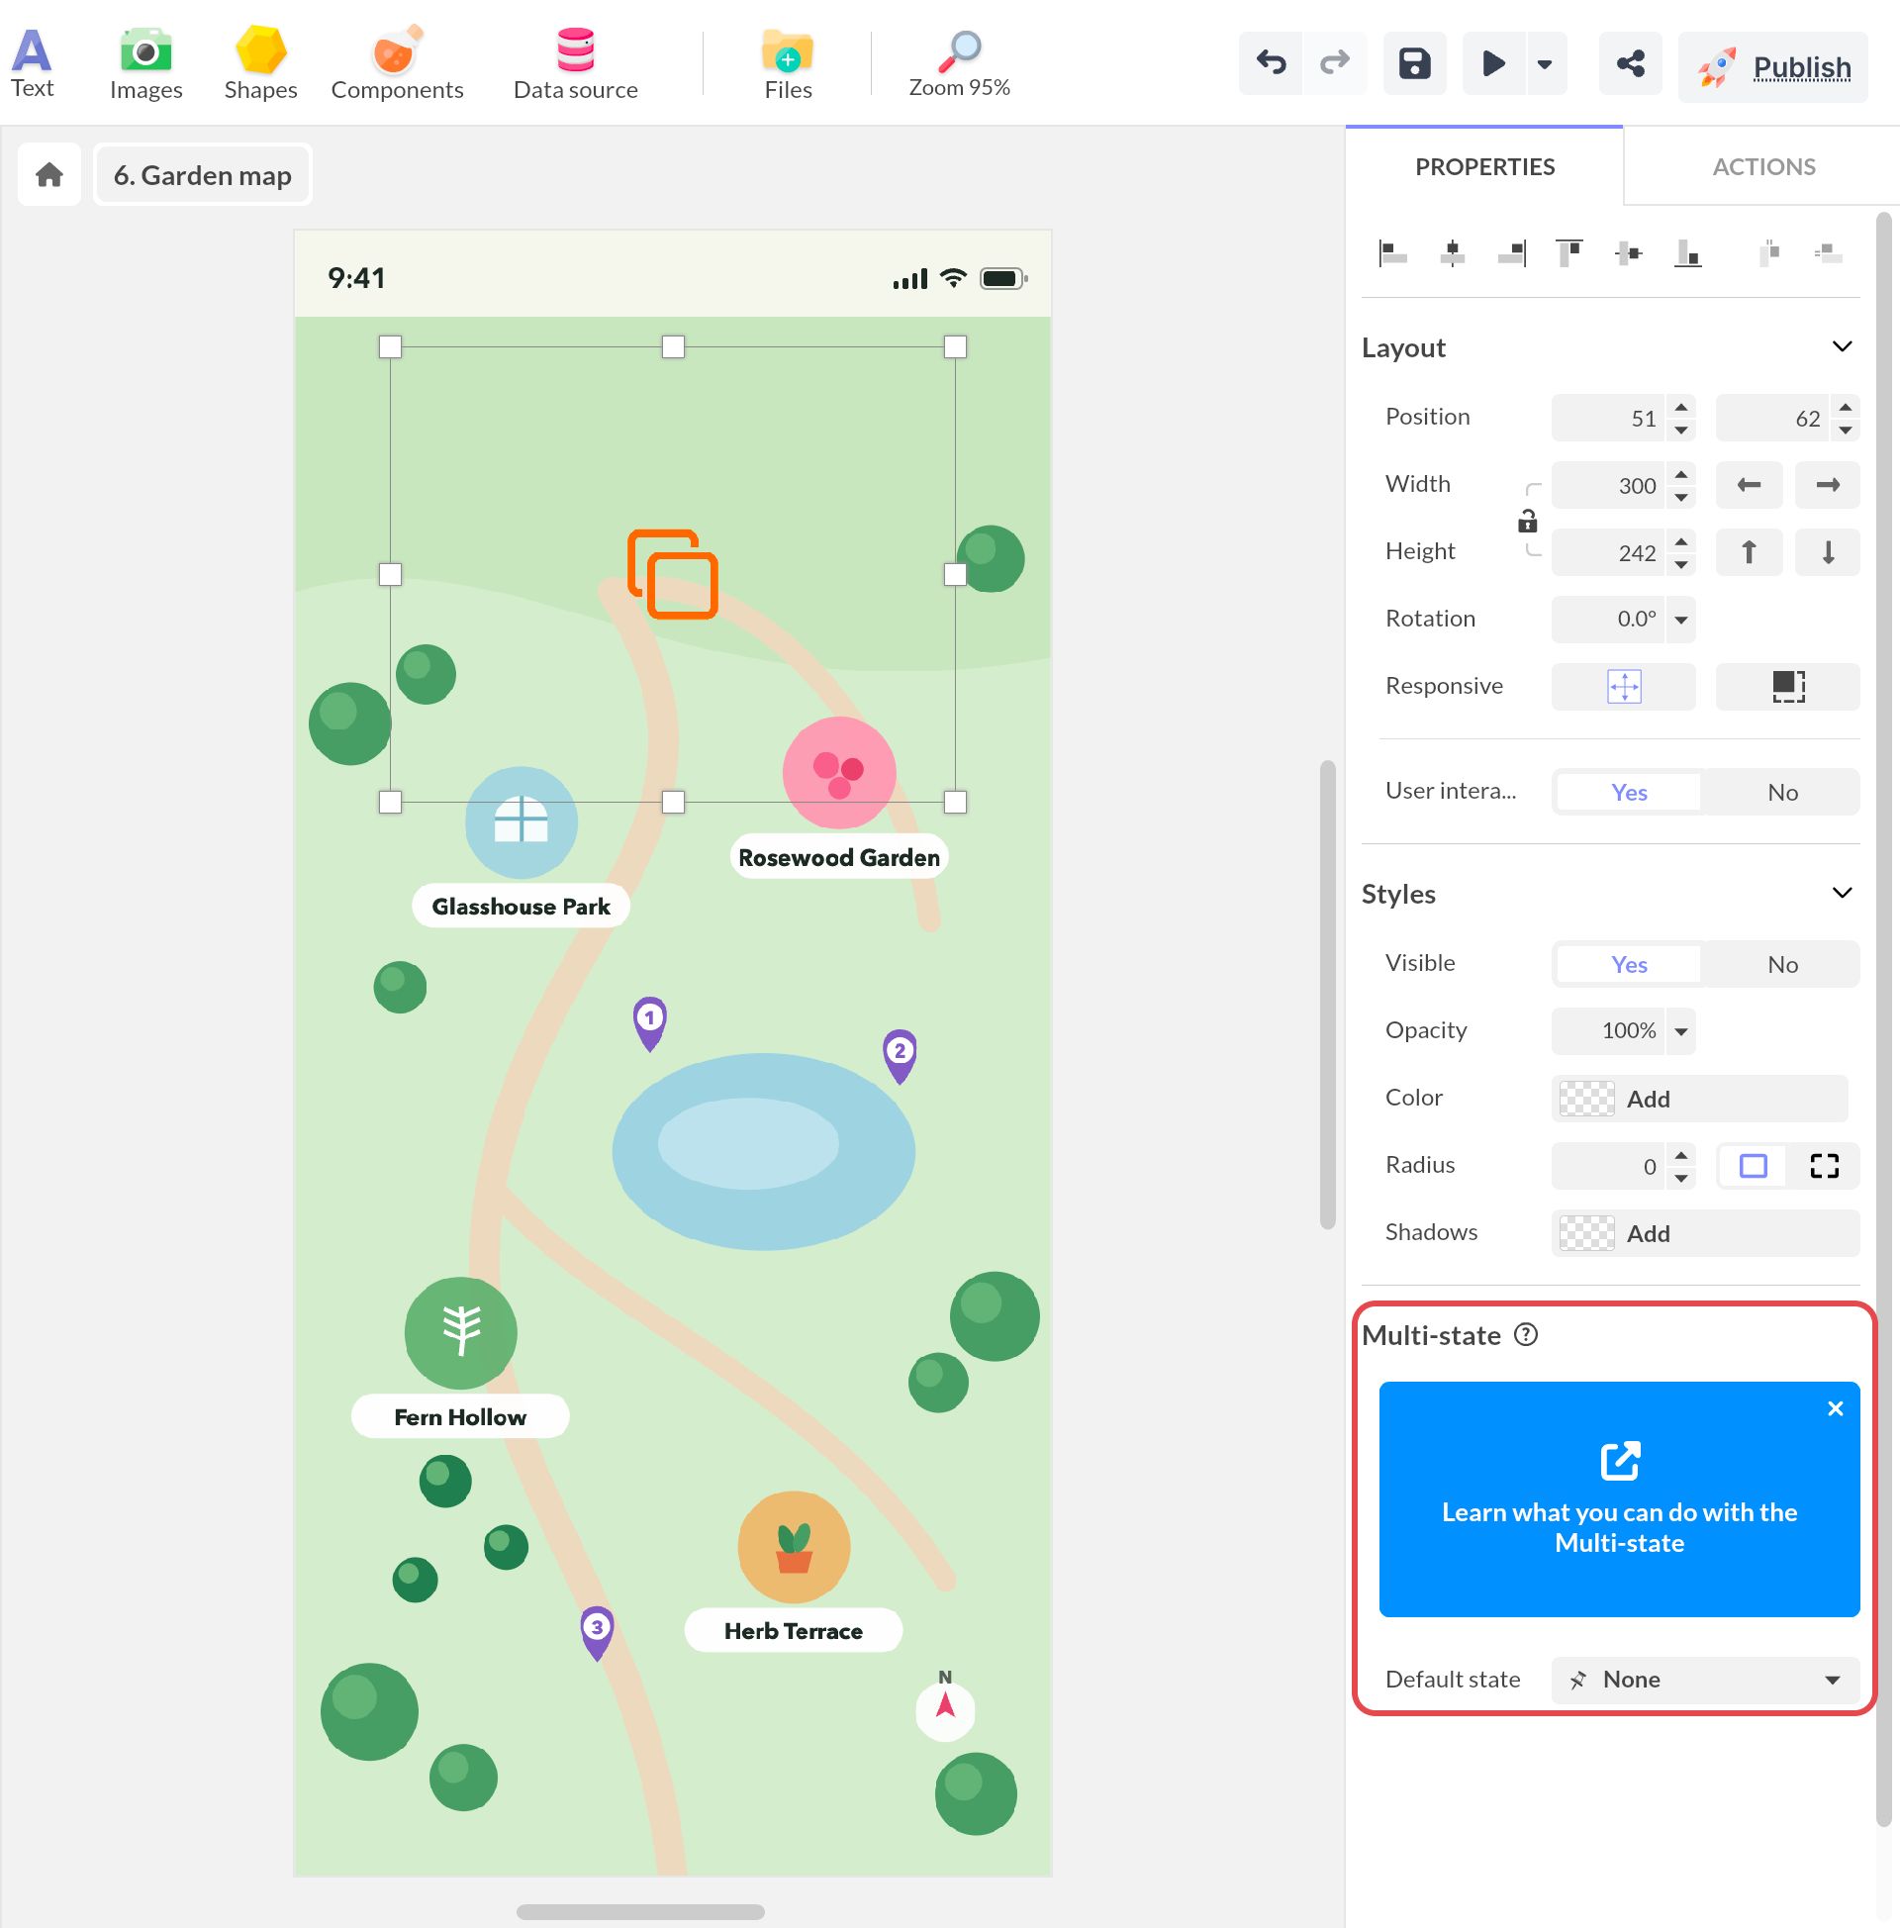The image size is (1900, 1928).
Task: Switch to the Properties tab
Action: click(1485, 166)
